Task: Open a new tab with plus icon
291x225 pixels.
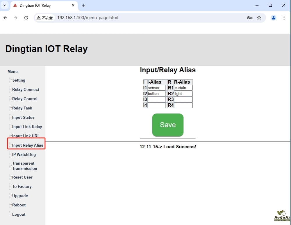Action: click(x=84, y=5)
